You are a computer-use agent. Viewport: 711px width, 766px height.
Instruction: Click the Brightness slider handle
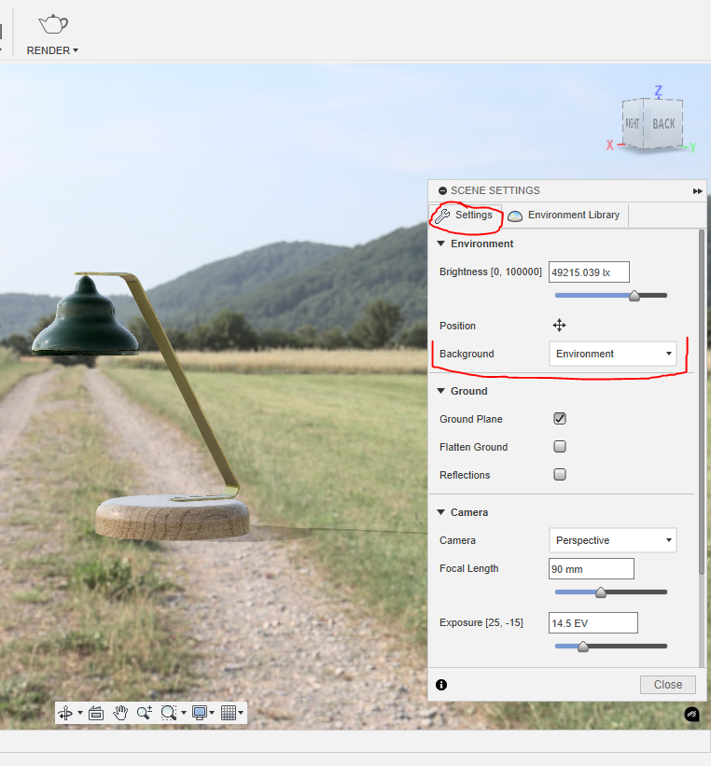[634, 296]
